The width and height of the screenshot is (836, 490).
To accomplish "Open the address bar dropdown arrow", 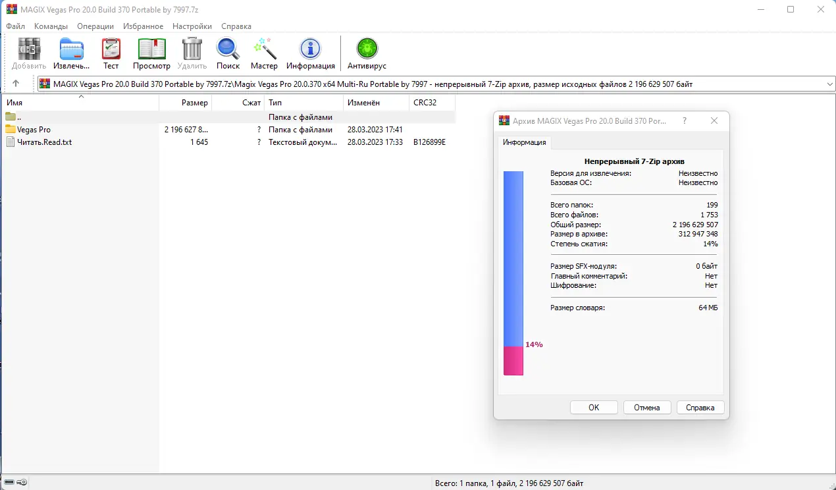I will tap(828, 83).
